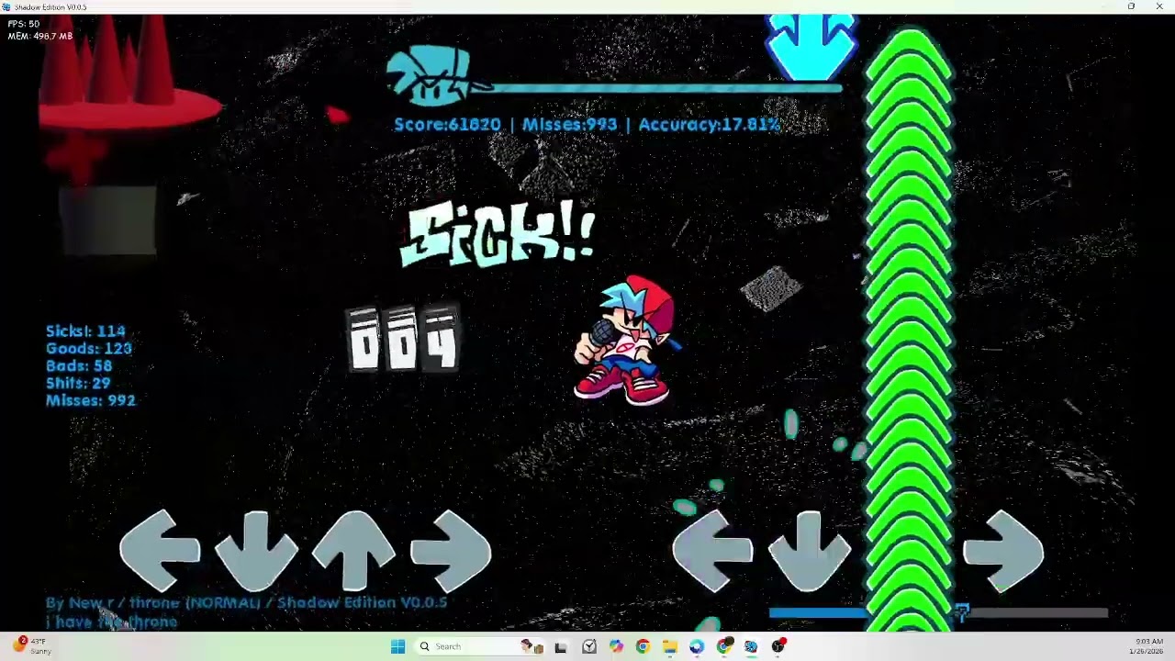This screenshot has width=1175, height=661.
Task: Restore down the game window
Action: [1131, 6]
